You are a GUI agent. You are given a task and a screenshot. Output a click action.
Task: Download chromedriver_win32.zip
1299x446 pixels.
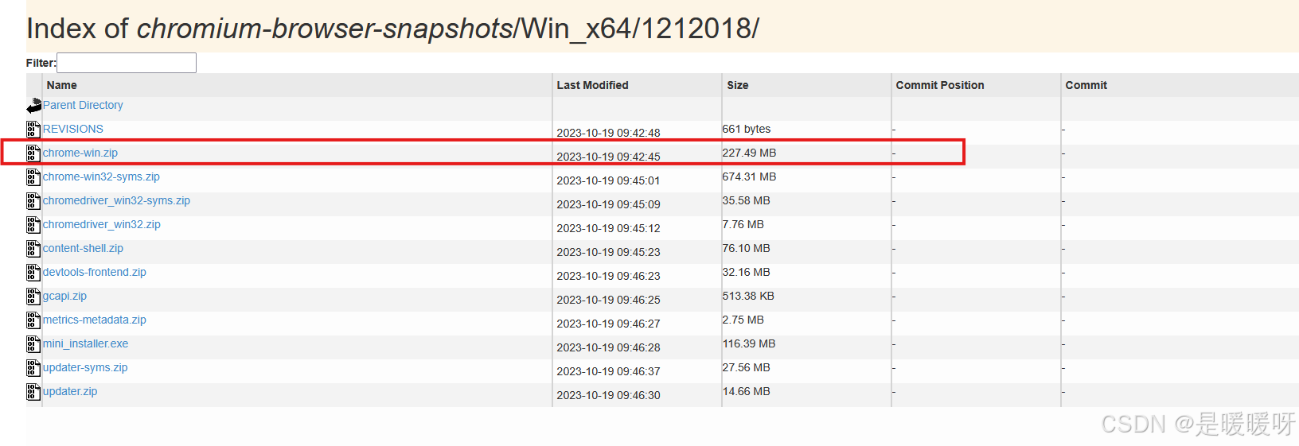point(102,224)
